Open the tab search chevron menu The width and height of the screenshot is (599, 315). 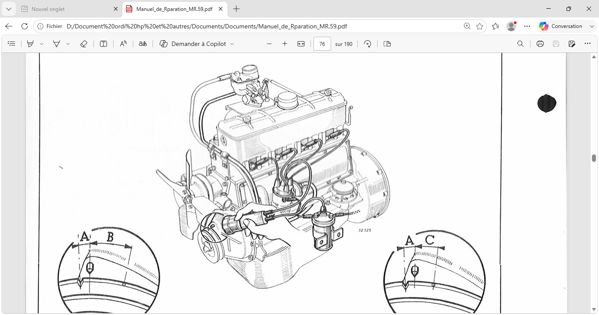[x=9, y=9]
